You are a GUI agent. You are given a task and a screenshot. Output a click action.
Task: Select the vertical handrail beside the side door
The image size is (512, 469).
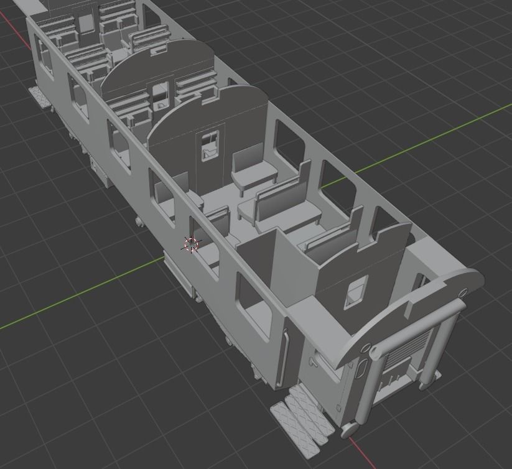[x=284, y=357]
